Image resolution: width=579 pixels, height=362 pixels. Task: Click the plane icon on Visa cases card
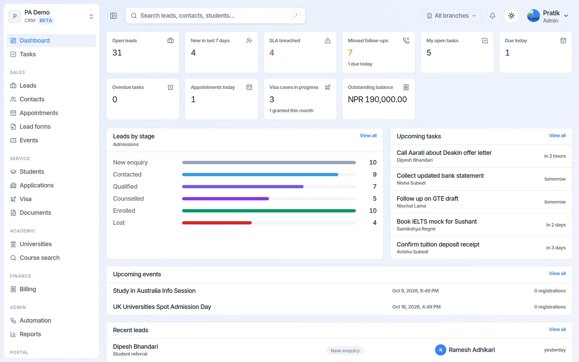[x=327, y=87]
